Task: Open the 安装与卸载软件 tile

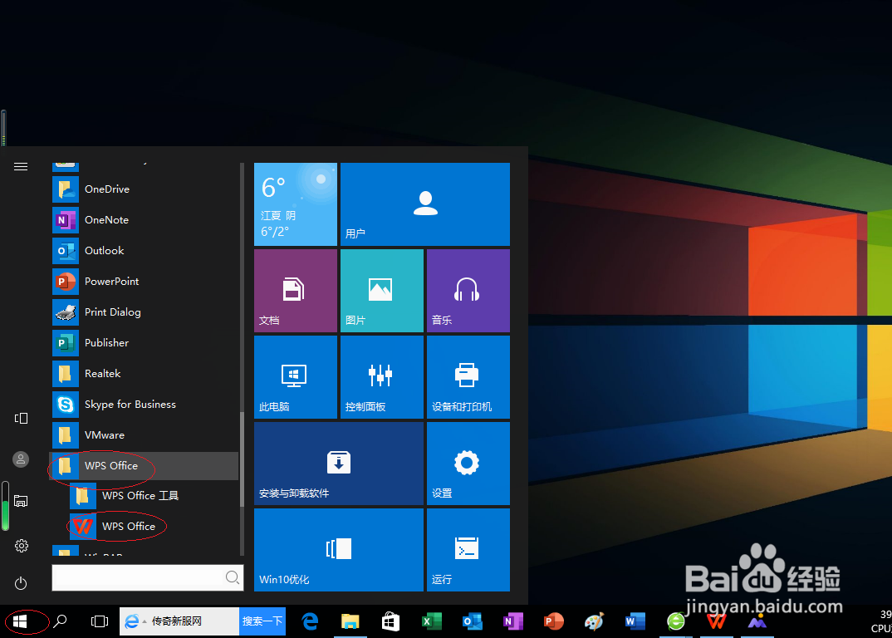Action: [x=339, y=464]
